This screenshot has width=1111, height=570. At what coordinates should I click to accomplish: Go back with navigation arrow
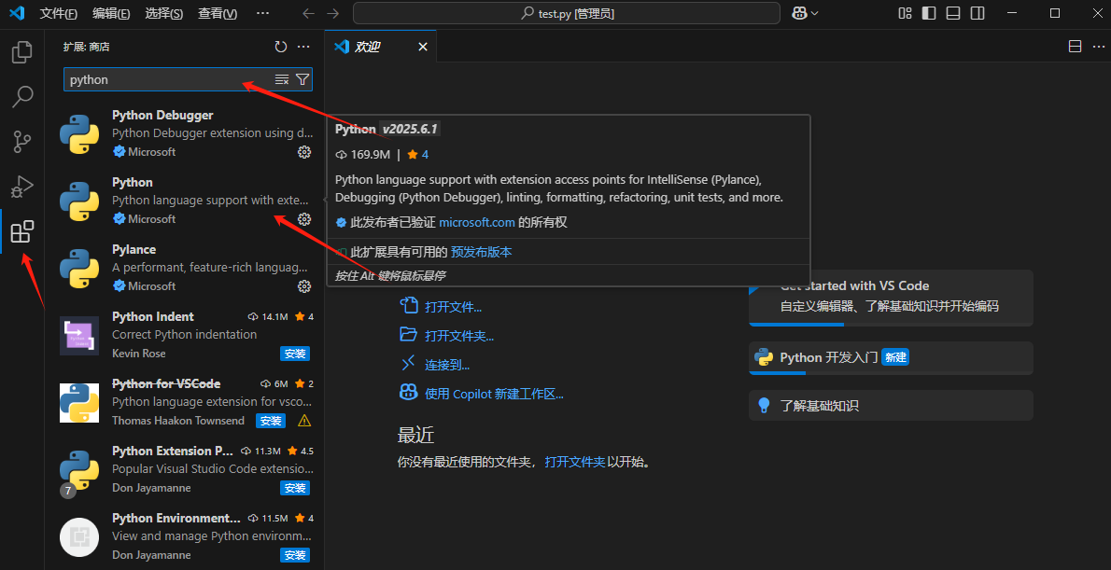pyautogui.click(x=308, y=13)
